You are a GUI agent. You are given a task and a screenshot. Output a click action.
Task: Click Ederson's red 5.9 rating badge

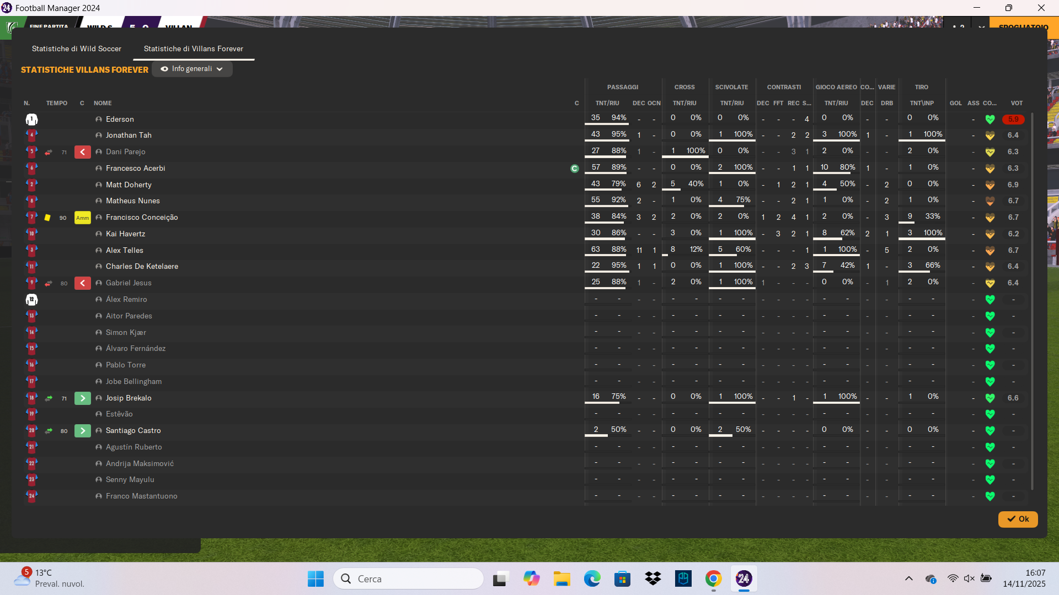click(1013, 120)
